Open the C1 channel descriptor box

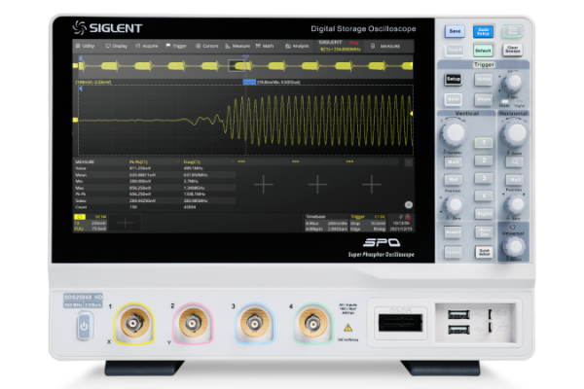click(91, 223)
